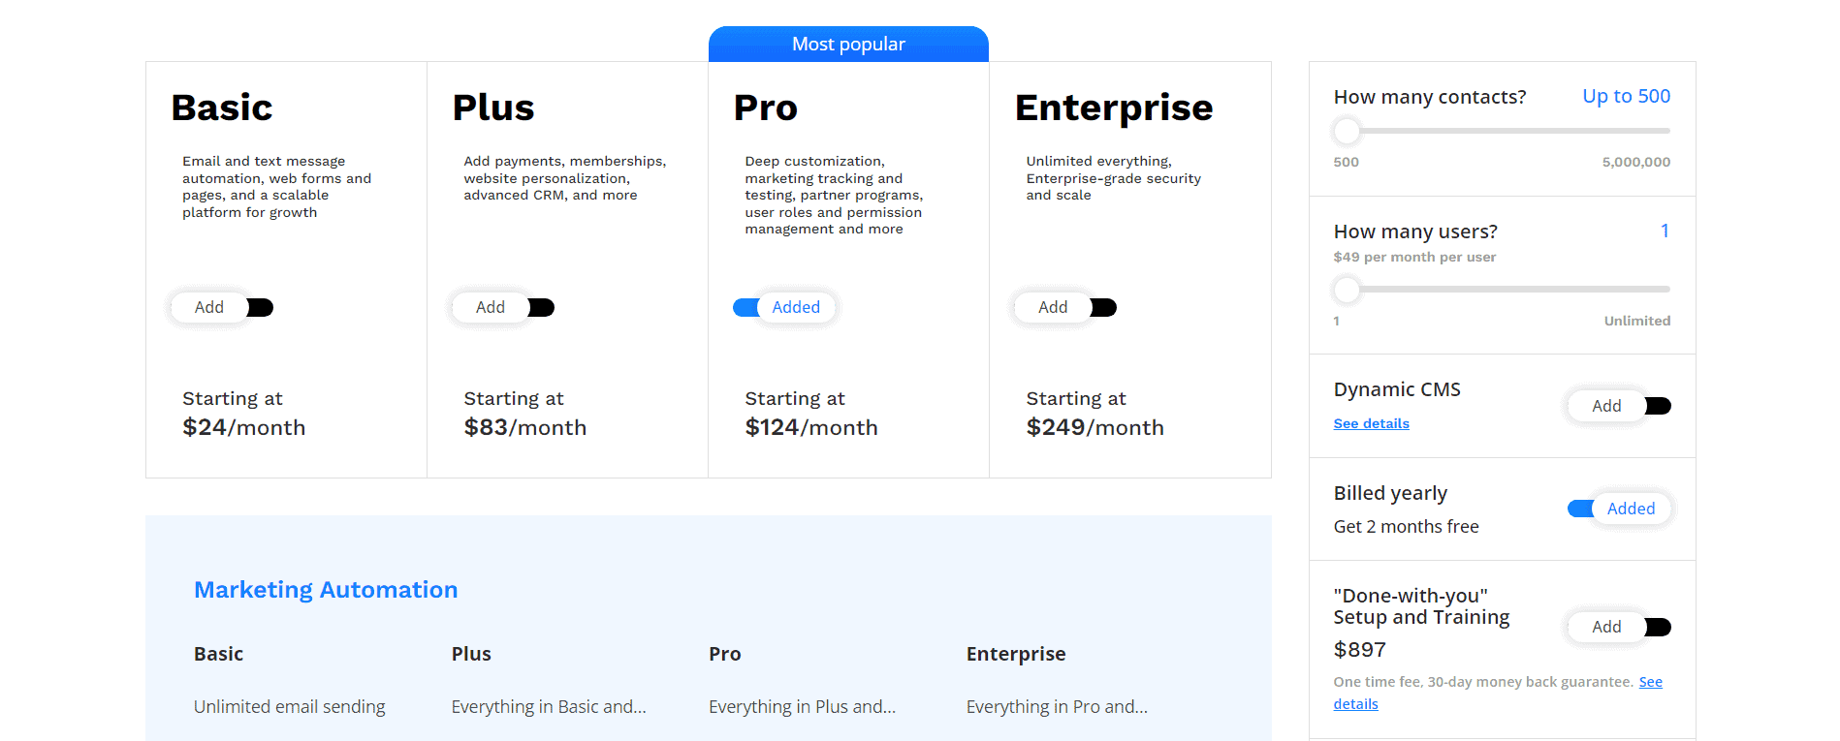Turn off the Pro plan Added toggle

(784, 307)
